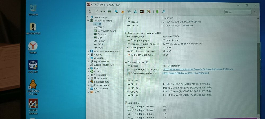Click the magnifier search toolbar icon
This screenshot has height=119, width=265.
click(164, 12)
